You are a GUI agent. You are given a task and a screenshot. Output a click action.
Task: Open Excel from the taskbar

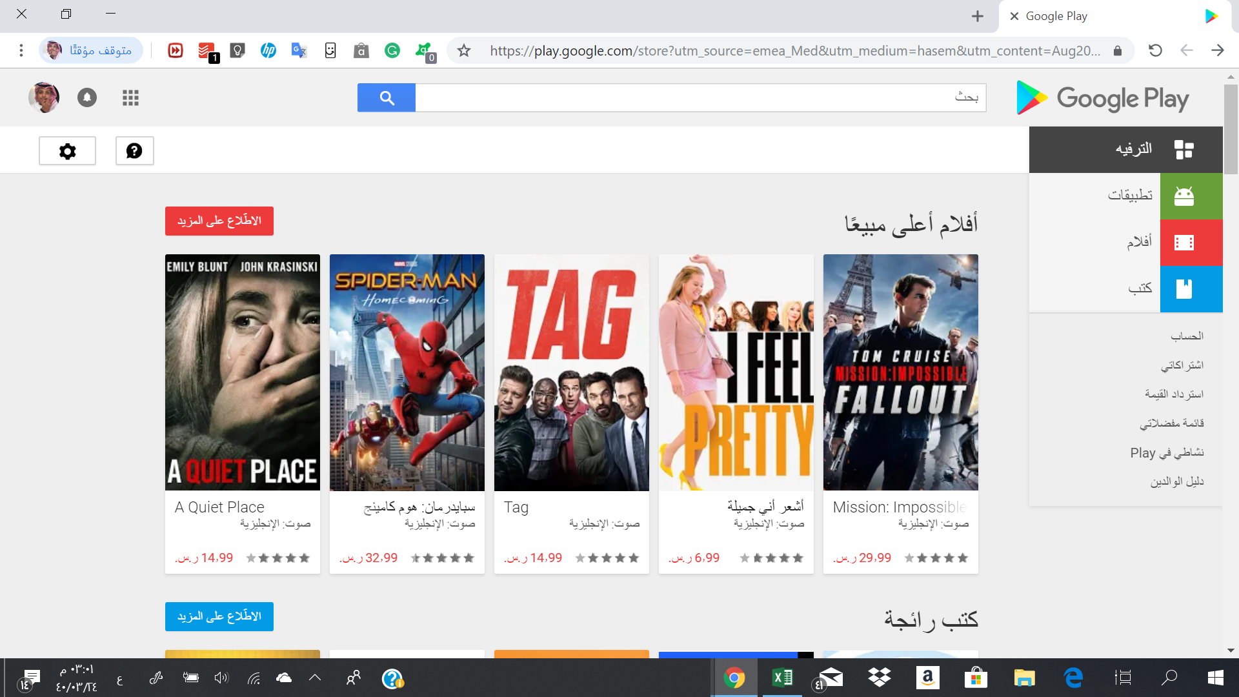tap(782, 678)
